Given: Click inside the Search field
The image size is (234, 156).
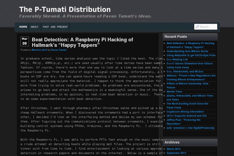Looking at the screenshot, I should [206, 27].
